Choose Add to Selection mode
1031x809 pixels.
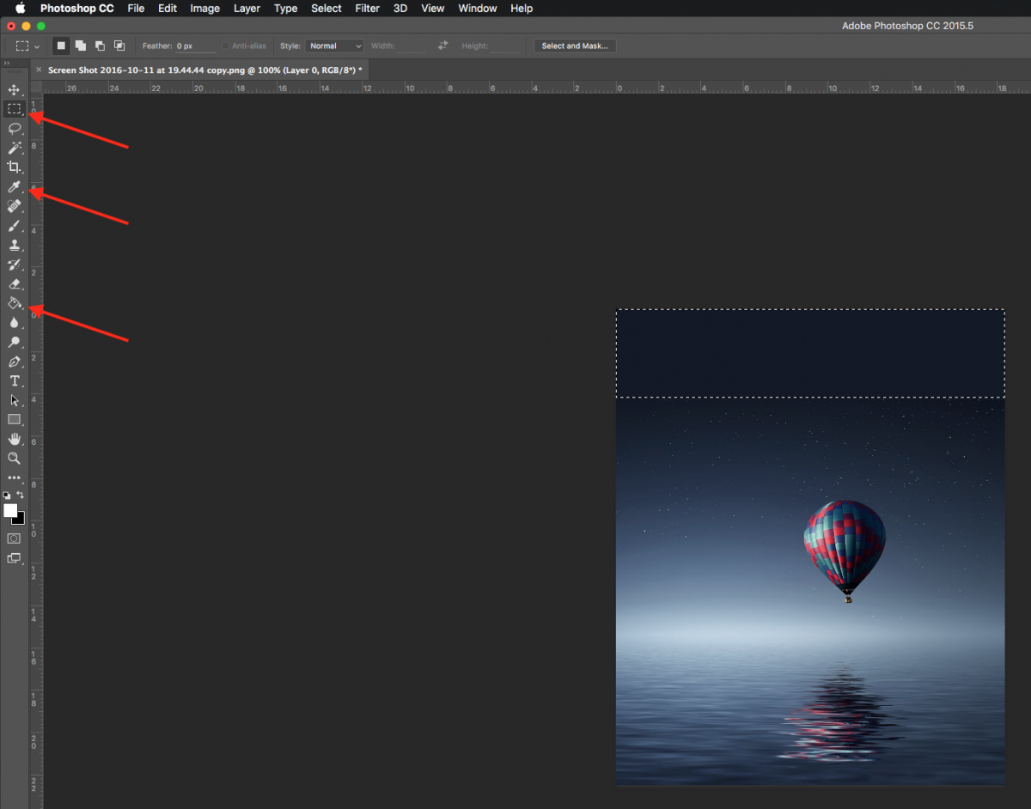point(81,46)
